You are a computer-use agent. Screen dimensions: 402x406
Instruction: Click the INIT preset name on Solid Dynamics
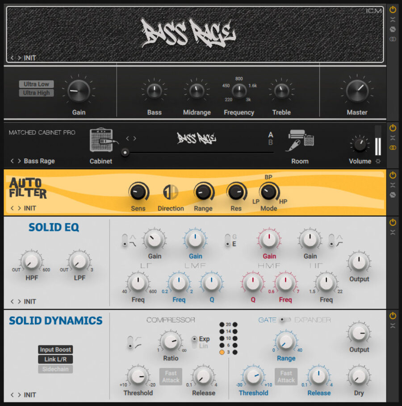(30, 395)
